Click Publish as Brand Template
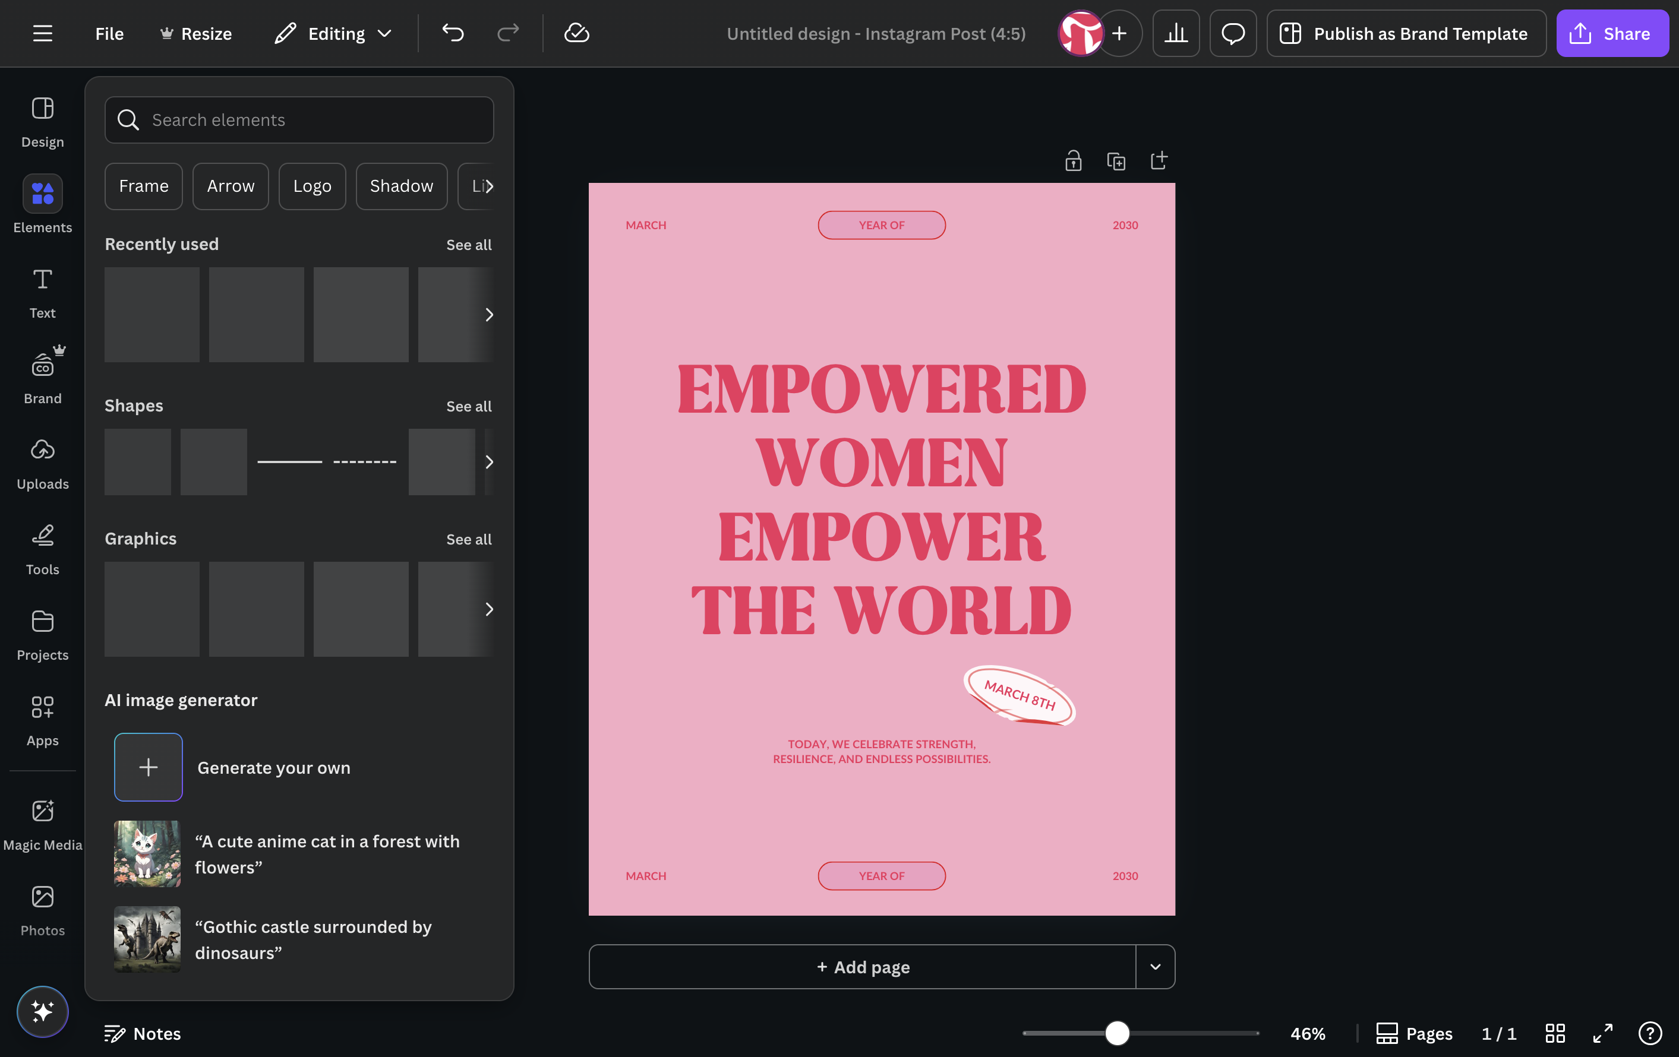Screen dimensions: 1679x1057 pyautogui.click(x=1406, y=33)
